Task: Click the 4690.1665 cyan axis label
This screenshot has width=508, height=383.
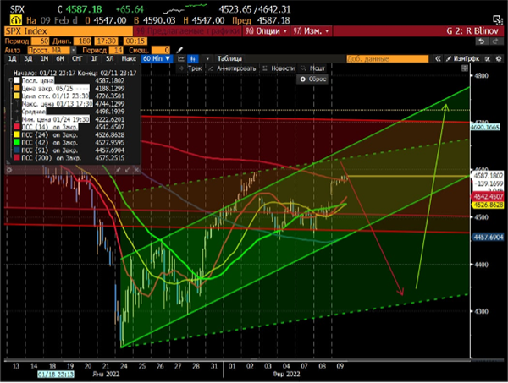Action: click(485, 127)
